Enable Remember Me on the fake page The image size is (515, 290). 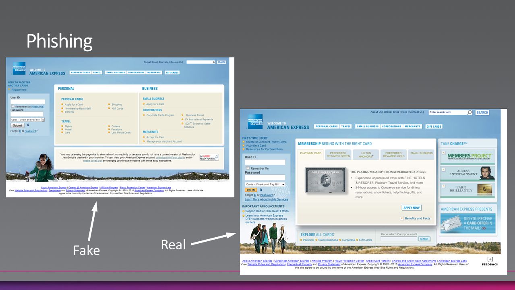pos(12,106)
